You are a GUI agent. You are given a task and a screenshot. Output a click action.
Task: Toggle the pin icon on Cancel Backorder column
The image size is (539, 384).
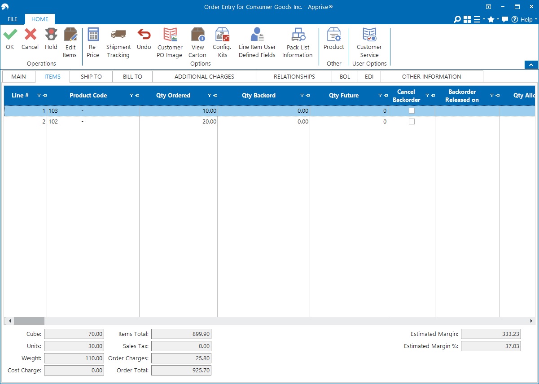(x=433, y=96)
